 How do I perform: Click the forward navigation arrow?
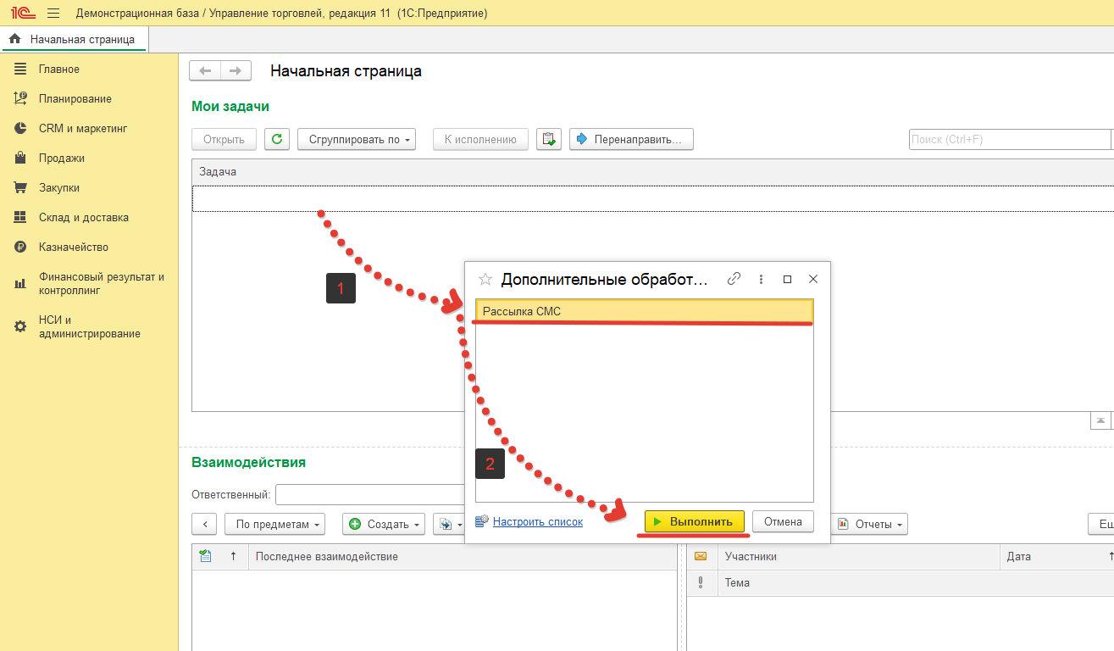click(x=236, y=71)
